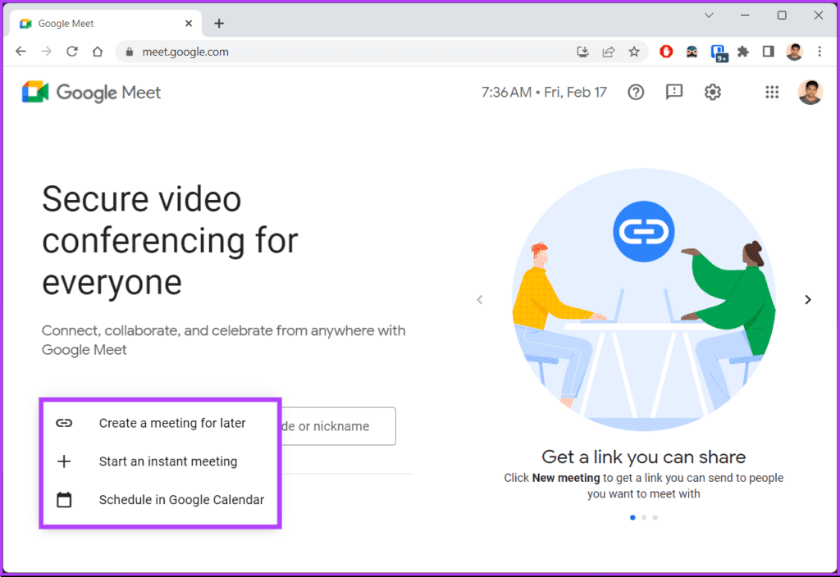
Task: Open the Google apps grid icon
Action: (x=772, y=92)
